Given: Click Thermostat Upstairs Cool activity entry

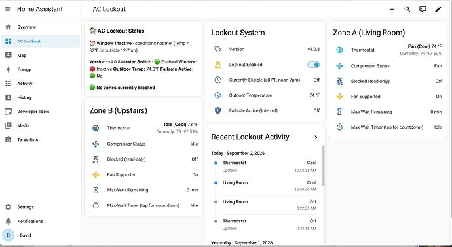Looking at the screenshot, I should tap(269, 166).
